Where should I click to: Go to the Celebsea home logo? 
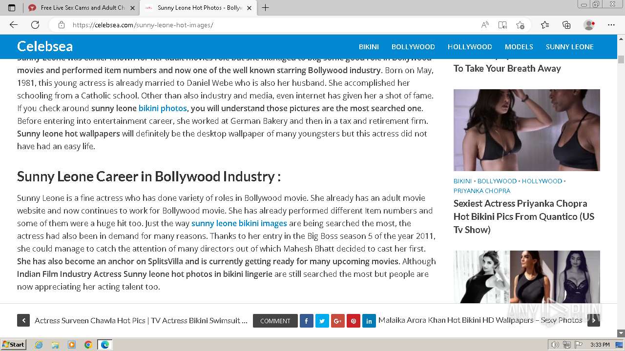tap(45, 46)
